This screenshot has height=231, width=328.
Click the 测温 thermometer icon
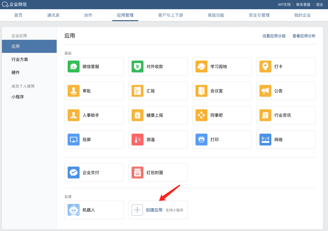coord(138,140)
